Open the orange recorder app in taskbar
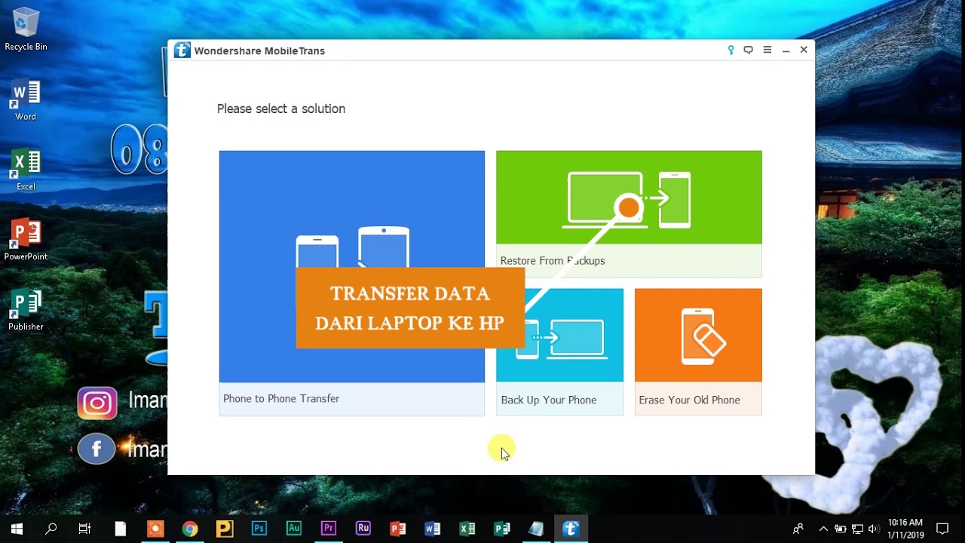This screenshot has width=965, height=543. (x=155, y=529)
